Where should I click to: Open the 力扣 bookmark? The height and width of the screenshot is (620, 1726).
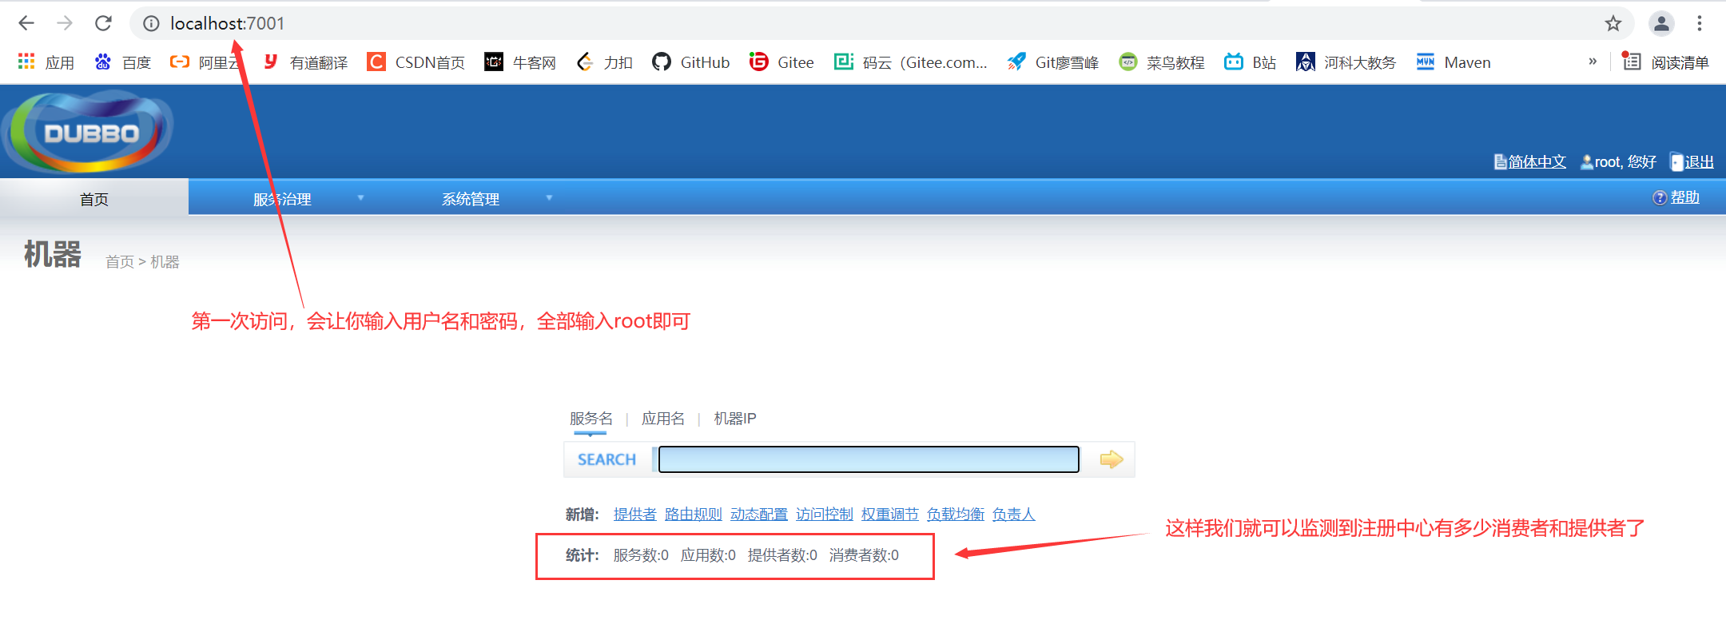coord(604,62)
